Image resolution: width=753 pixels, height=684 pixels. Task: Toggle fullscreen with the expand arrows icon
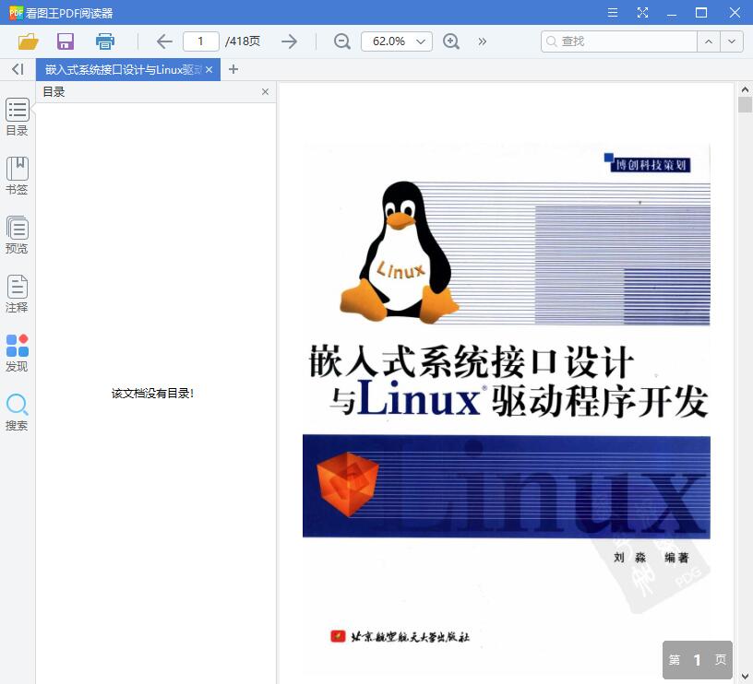tap(642, 13)
